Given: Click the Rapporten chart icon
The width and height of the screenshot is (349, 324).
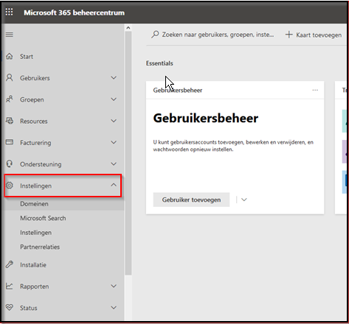Looking at the screenshot, I should click(10, 286).
